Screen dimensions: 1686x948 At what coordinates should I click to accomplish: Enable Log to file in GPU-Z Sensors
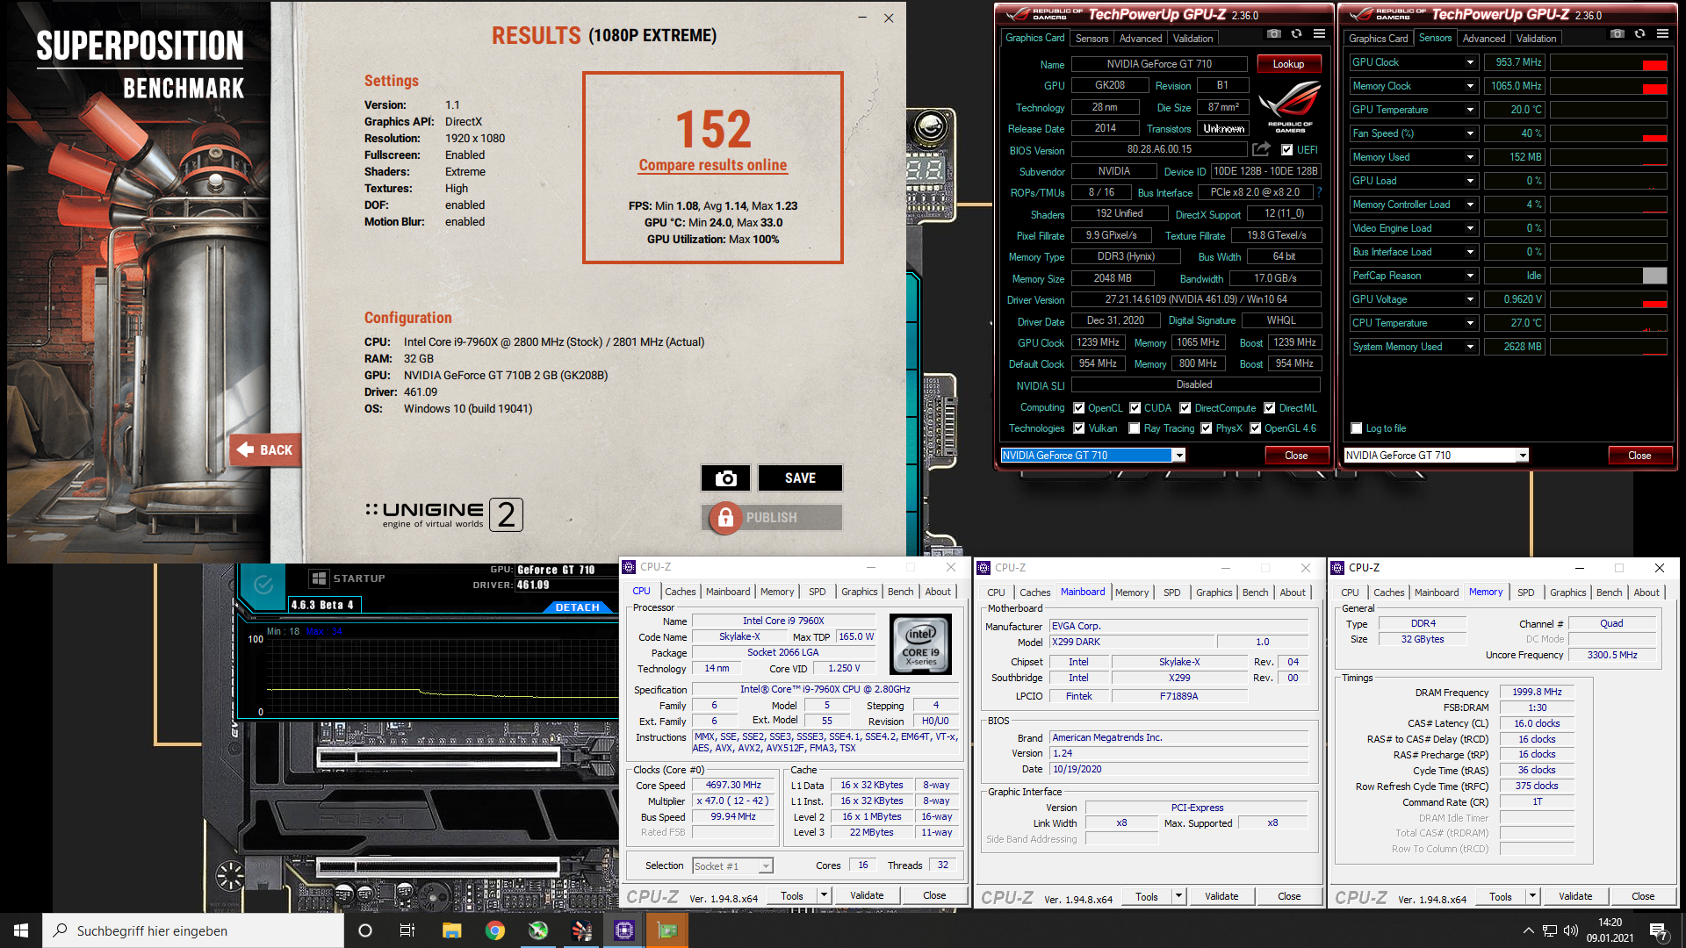(1357, 428)
